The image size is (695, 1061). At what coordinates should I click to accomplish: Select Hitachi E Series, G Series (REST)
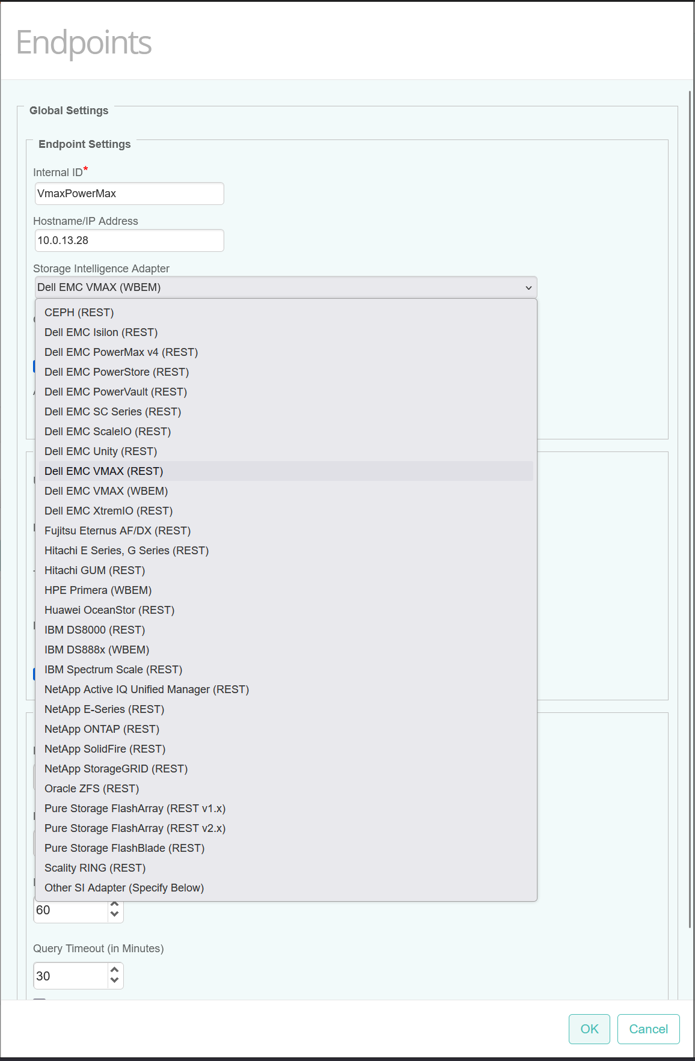pyautogui.click(x=286, y=551)
